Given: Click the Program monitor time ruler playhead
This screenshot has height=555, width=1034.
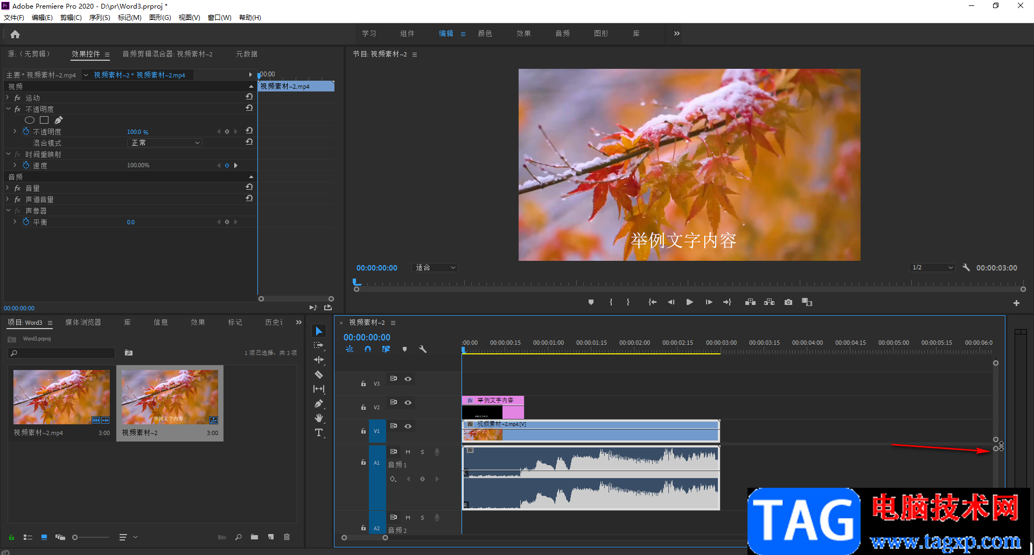Looking at the screenshot, I should [357, 282].
